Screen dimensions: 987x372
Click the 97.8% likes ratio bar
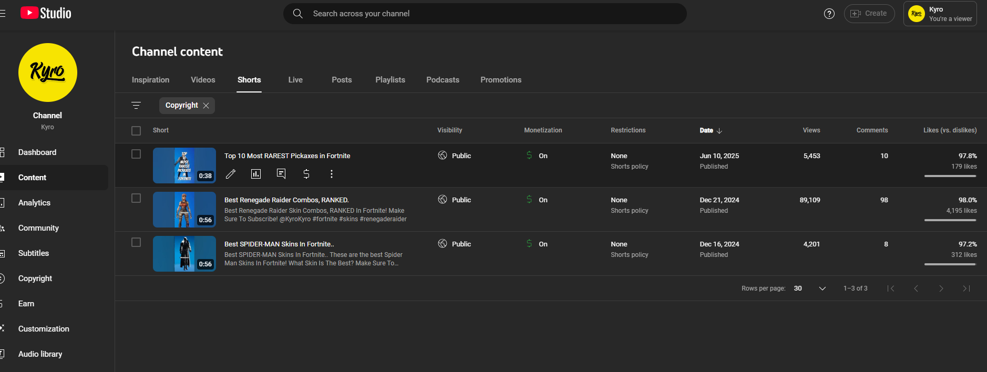pos(950,176)
